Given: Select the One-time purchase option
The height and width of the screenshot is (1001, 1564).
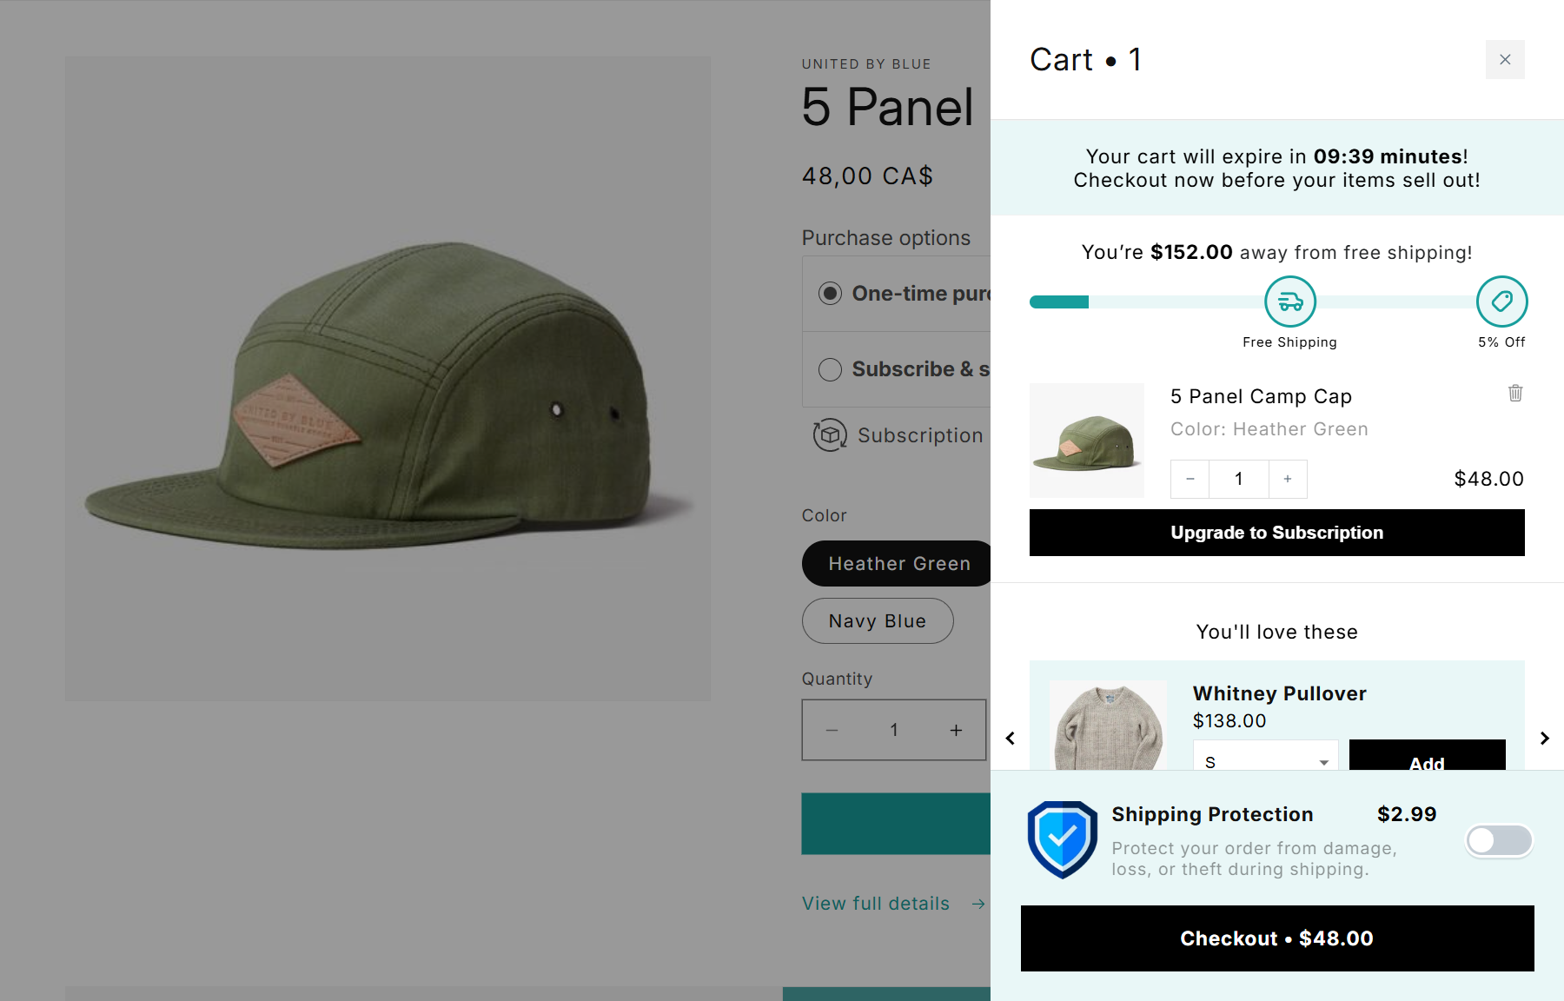Looking at the screenshot, I should pos(830,294).
